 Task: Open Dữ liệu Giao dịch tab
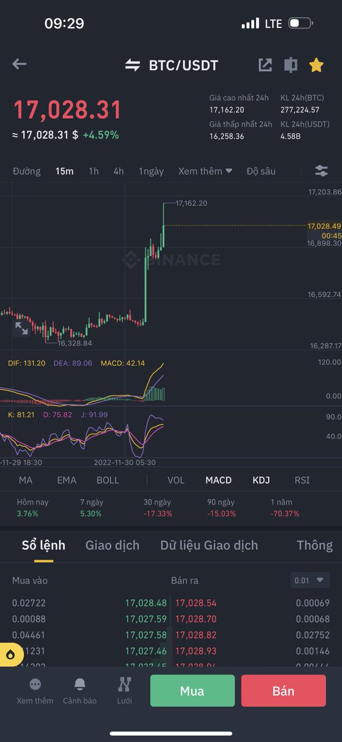point(209,545)
